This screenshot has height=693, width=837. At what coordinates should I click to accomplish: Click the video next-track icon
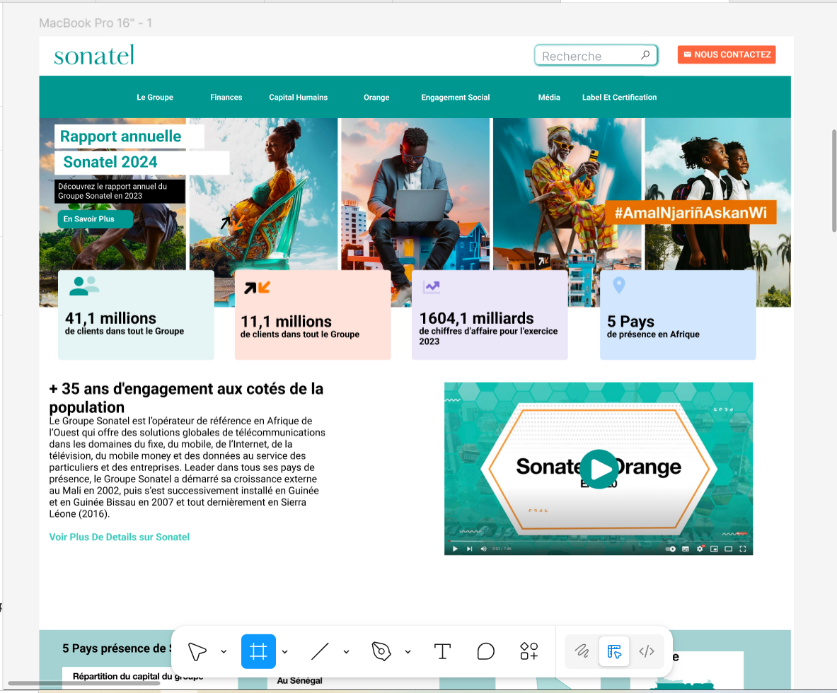coord(469,549)
